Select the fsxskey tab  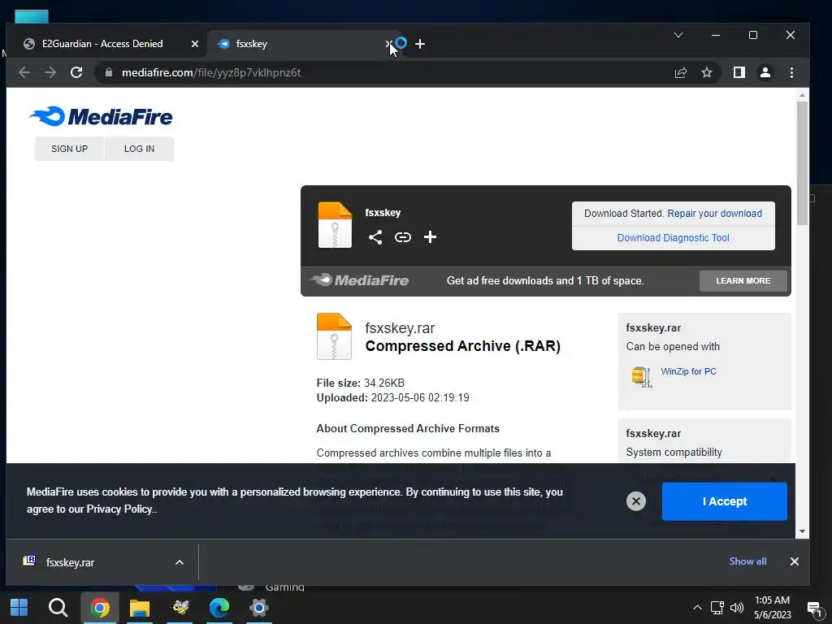click(x=300, y=44)
